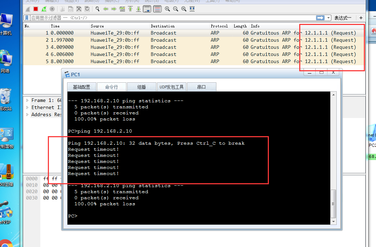
Task: Click PC1 terminal scrollbar thumb
Action: [333, 204]
